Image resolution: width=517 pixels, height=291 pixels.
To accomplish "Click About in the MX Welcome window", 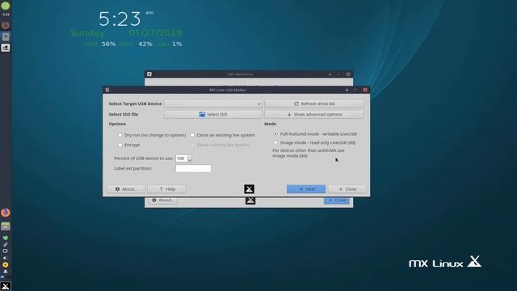I will pyautogui.click(x=162, y=200).
